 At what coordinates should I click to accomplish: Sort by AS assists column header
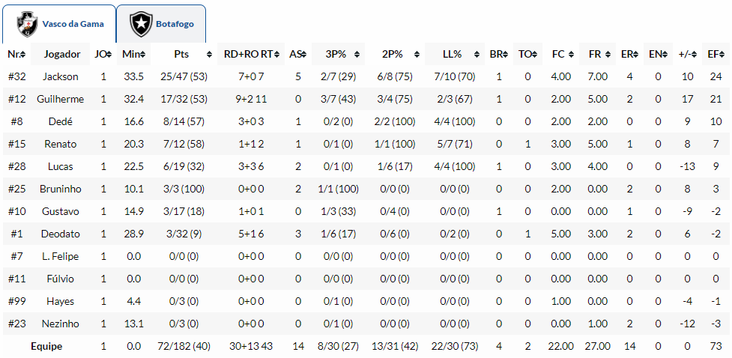click(x=297, y=55)
